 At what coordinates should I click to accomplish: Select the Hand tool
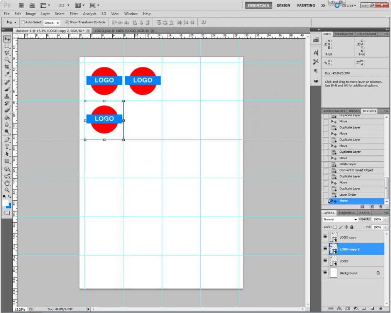(7, 183)
